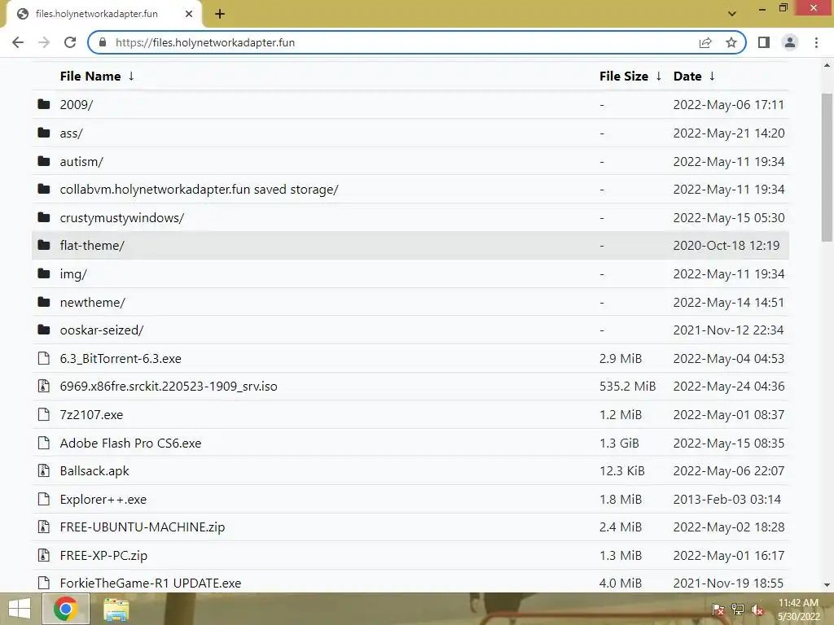The image size is (834, 625).
Task: Click the page vertical scrollbar thumb
Action: click(827, 168)
